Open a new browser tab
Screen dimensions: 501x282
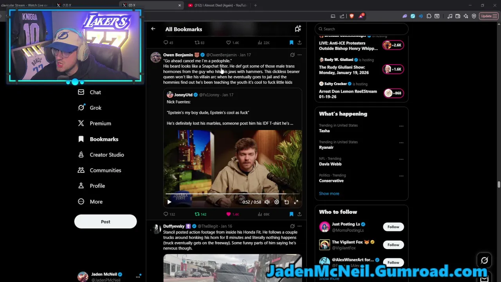[255, 5]
